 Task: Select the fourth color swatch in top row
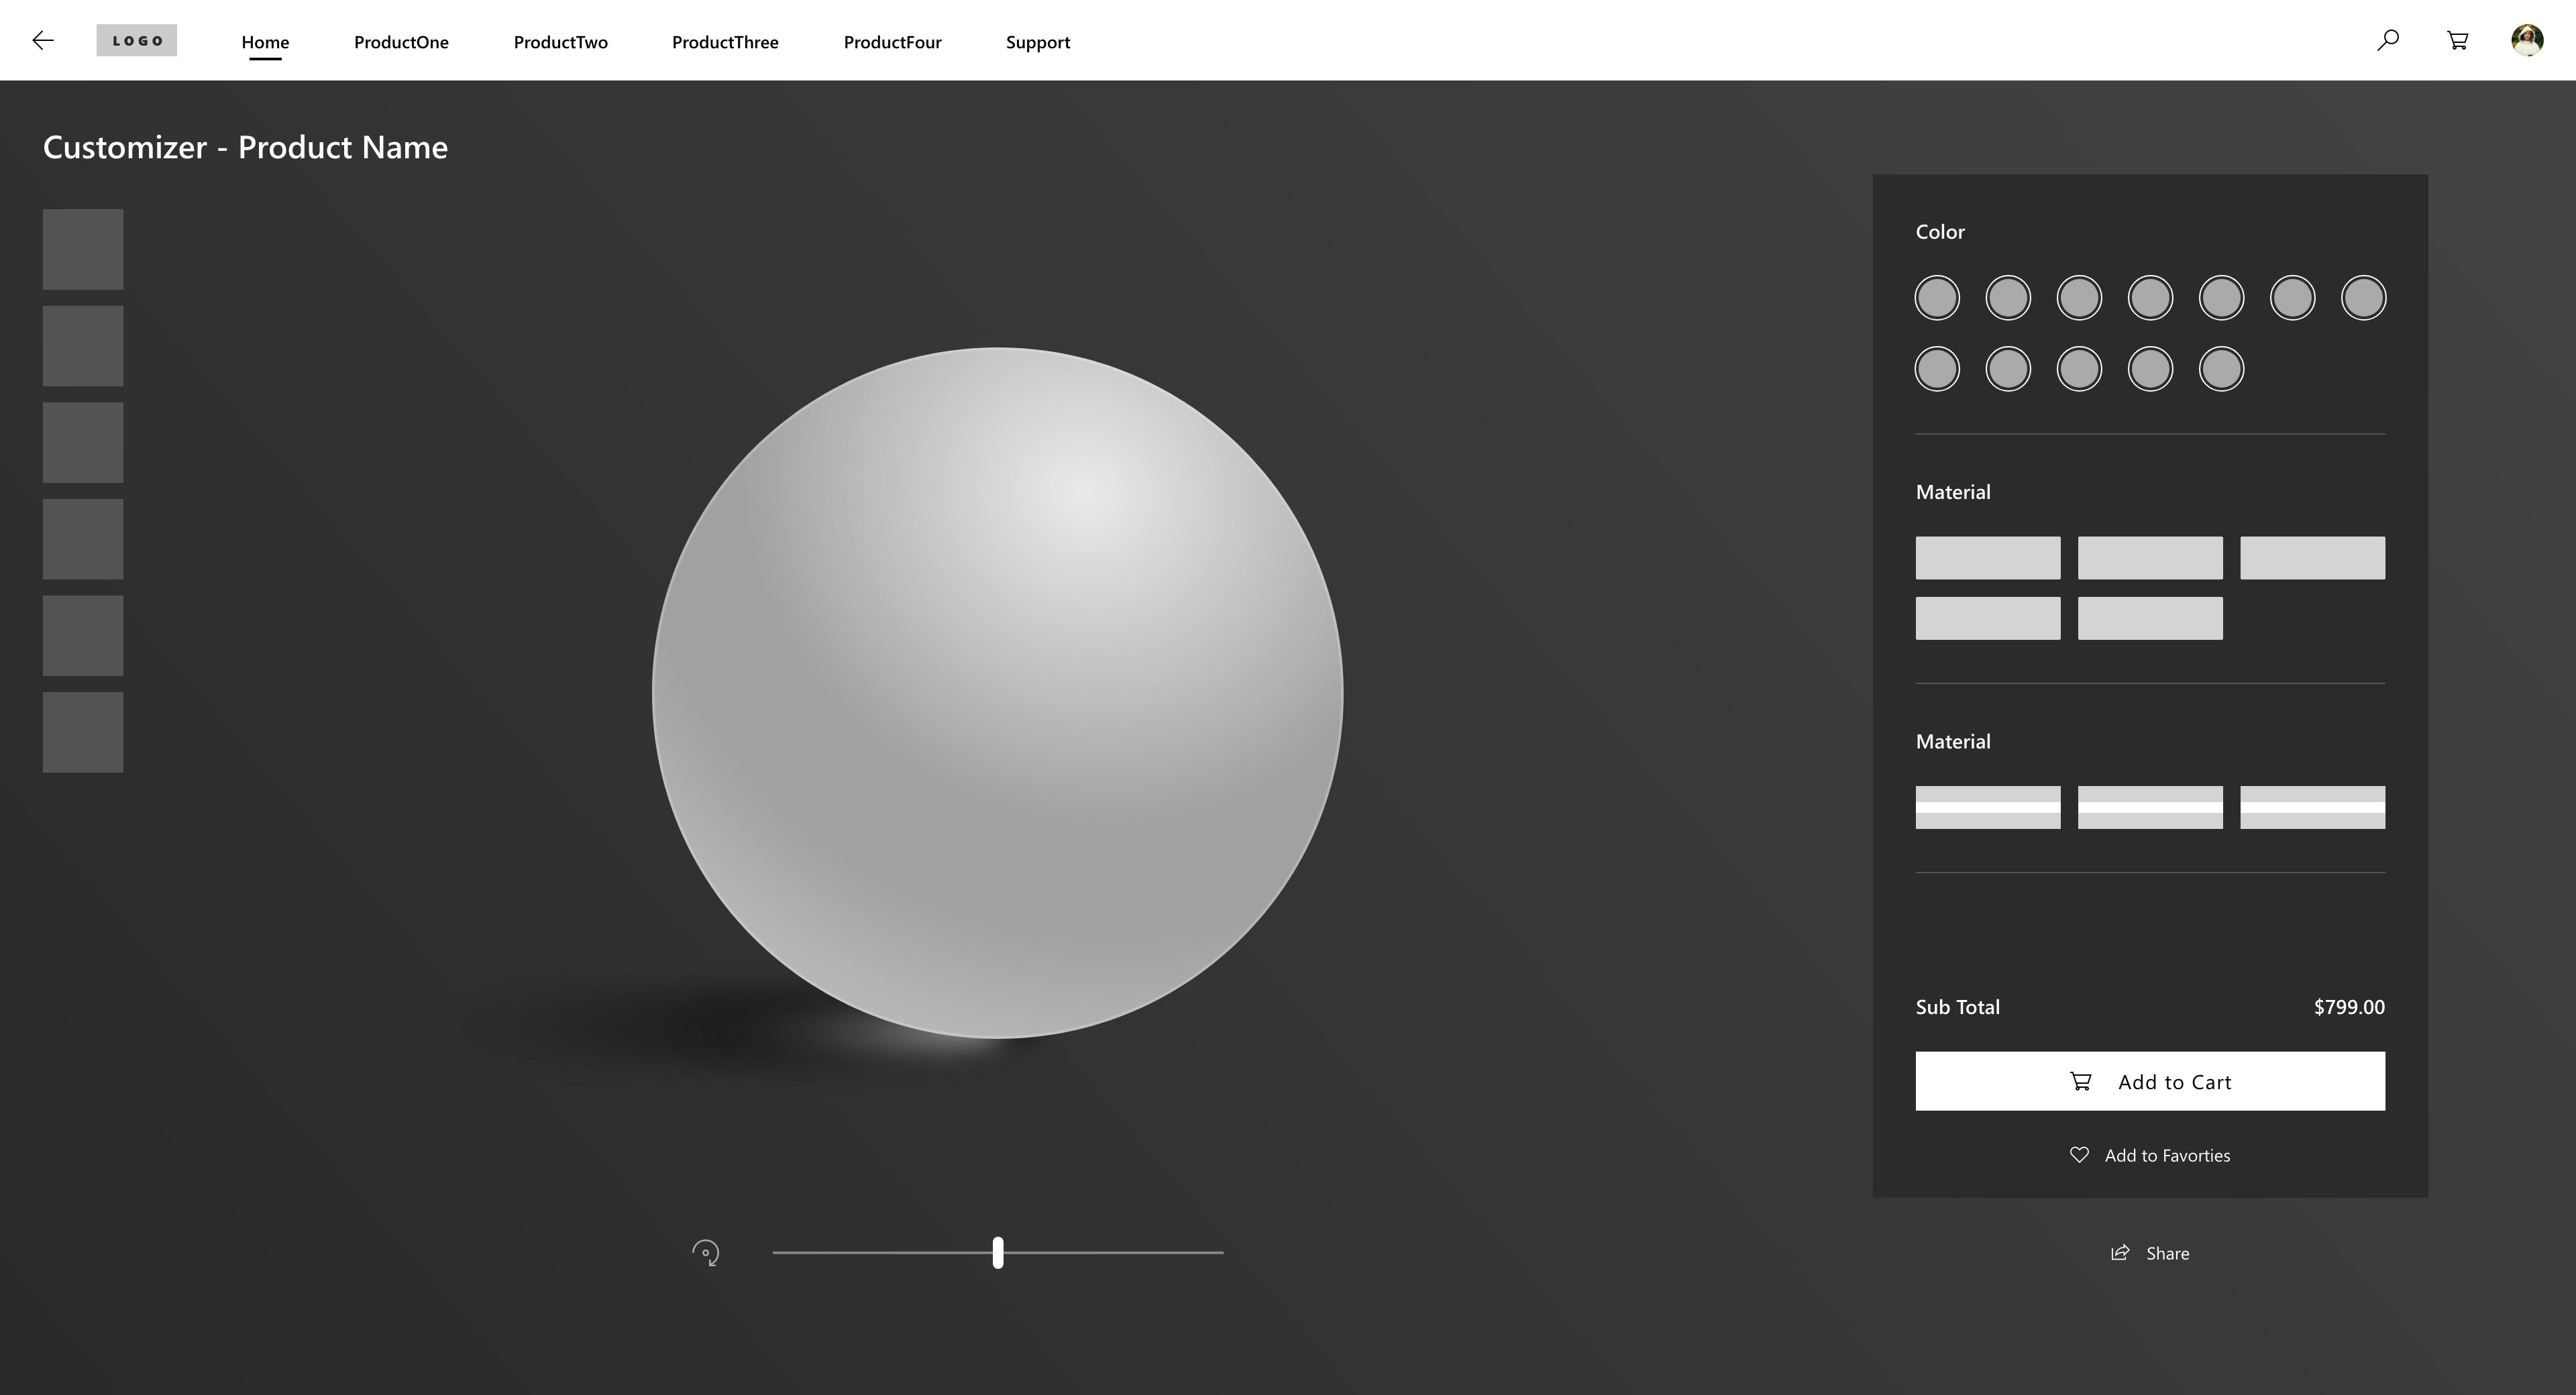[2150, 298]
